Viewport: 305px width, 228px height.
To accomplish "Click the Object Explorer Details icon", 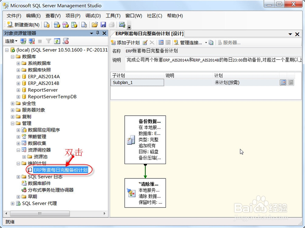I will pyautogui.click(x=66, y=41).
